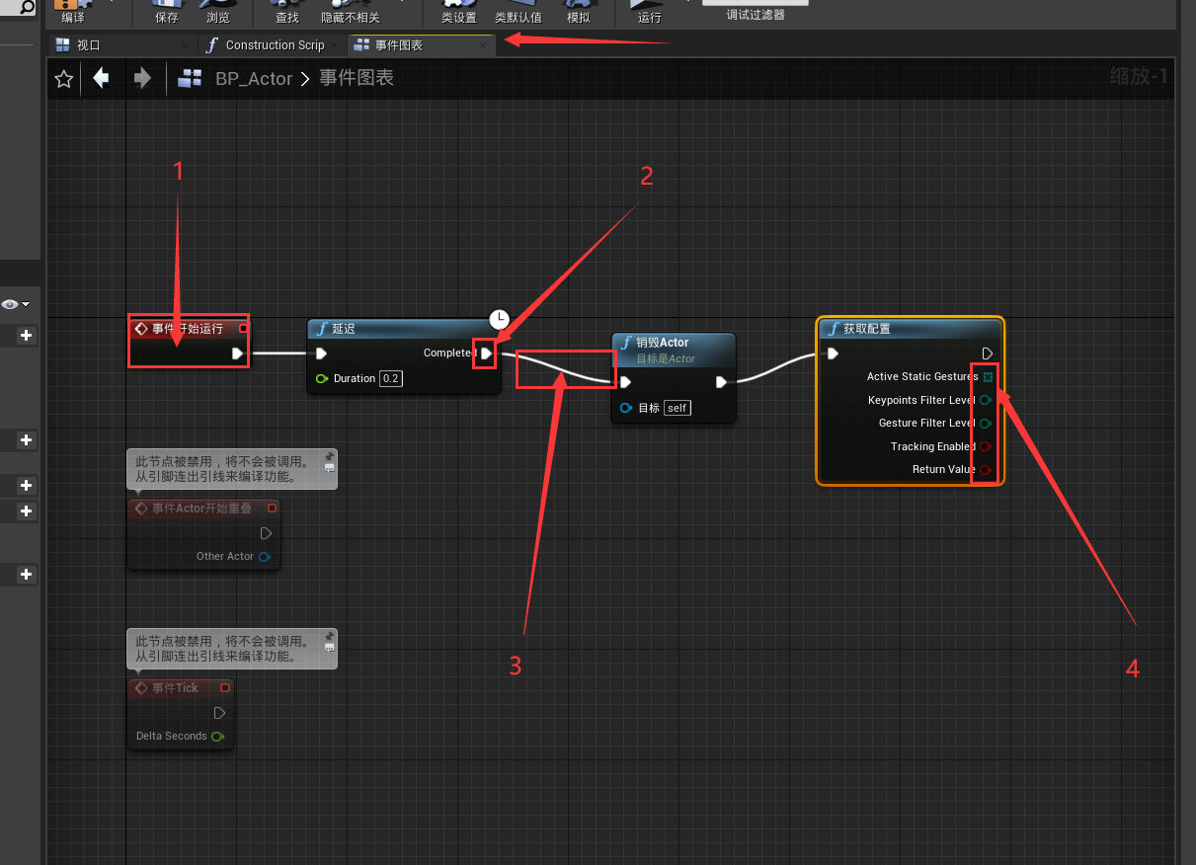Toggle the pin on the Event Tick comment bubble
The width and height of the screenshot is (1196, 865).
pyautogui.click(x=330, y=636)
